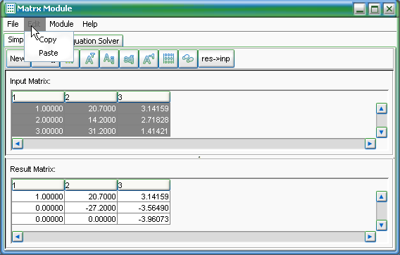Select input cell 2.00000
This screenshot has width=400, height=255.
pos(38,120)
